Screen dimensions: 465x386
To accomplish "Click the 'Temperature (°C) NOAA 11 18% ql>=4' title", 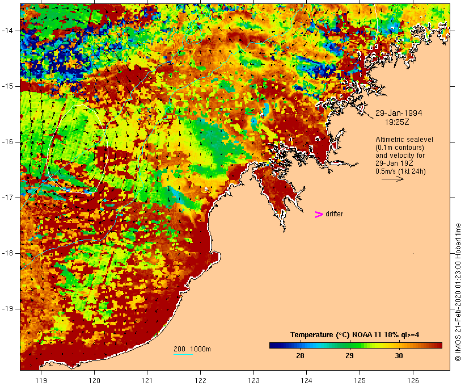I will click(x=354, y=335).
